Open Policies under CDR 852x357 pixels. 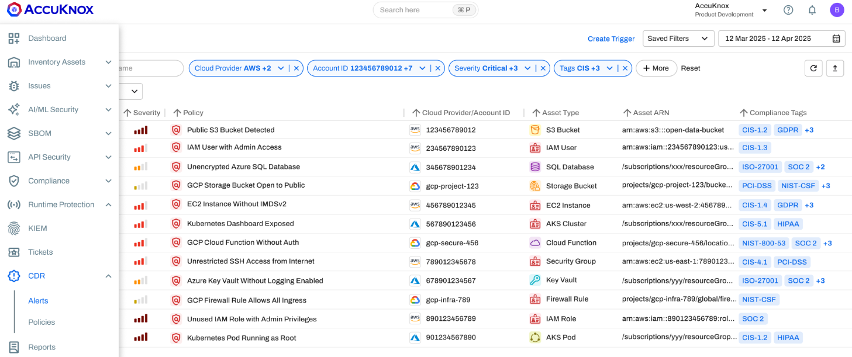(42, 322)
